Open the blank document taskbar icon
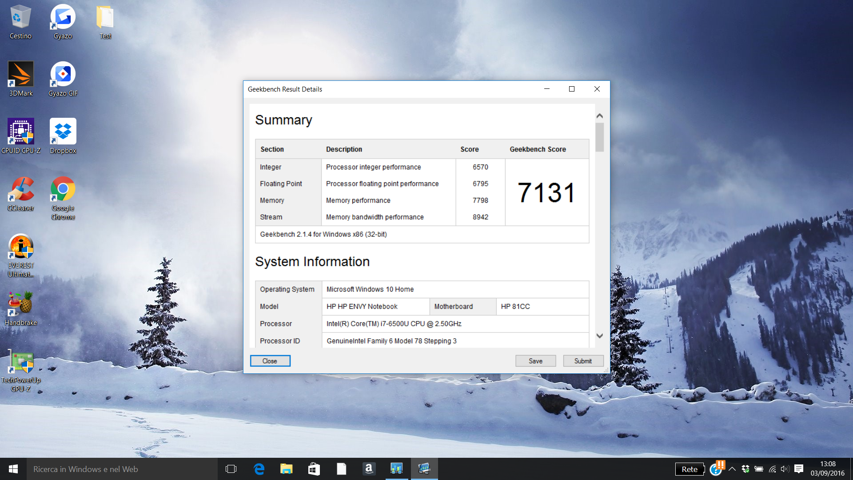Viewport: 853px width, 480px height. click(341, 469)
